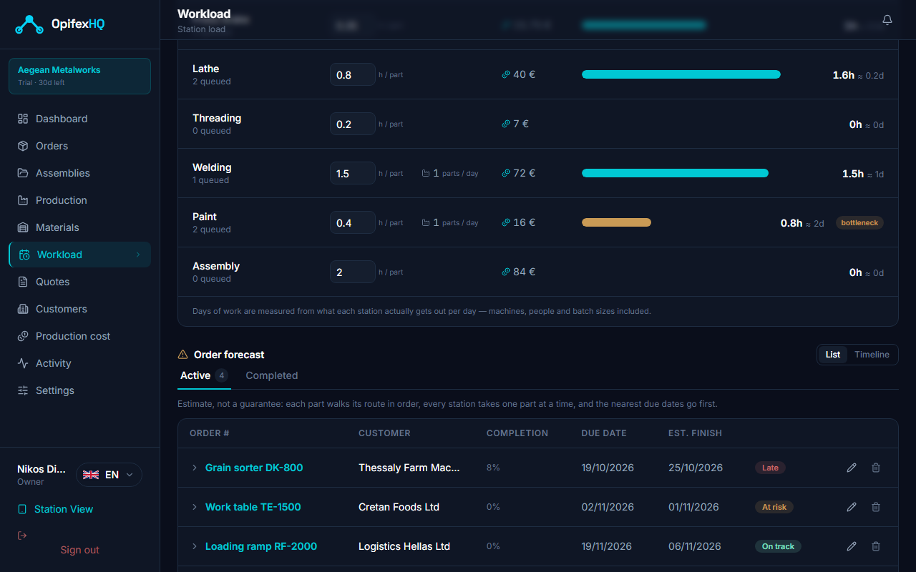Open Station View link
The height and width of the screenshot is (572, 916).
click(x=55, y=509)
